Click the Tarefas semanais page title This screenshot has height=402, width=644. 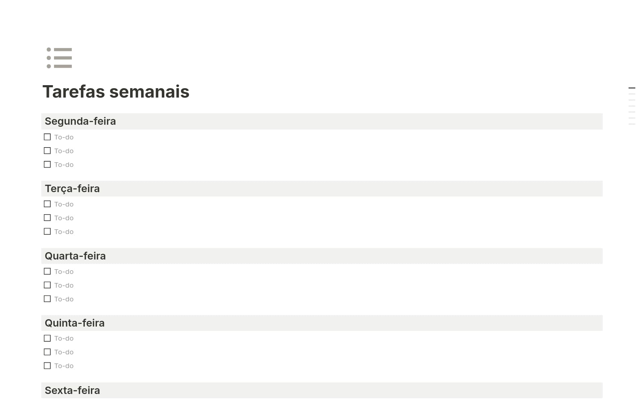coord(116,92)
